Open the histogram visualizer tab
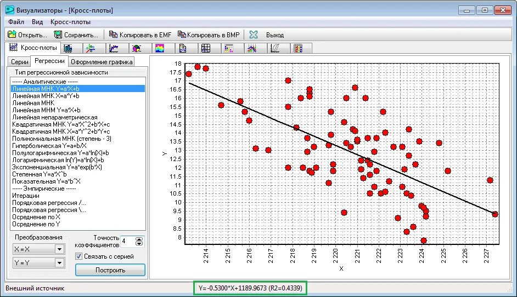Screen dimensions: 517x297 click(68, 48)
